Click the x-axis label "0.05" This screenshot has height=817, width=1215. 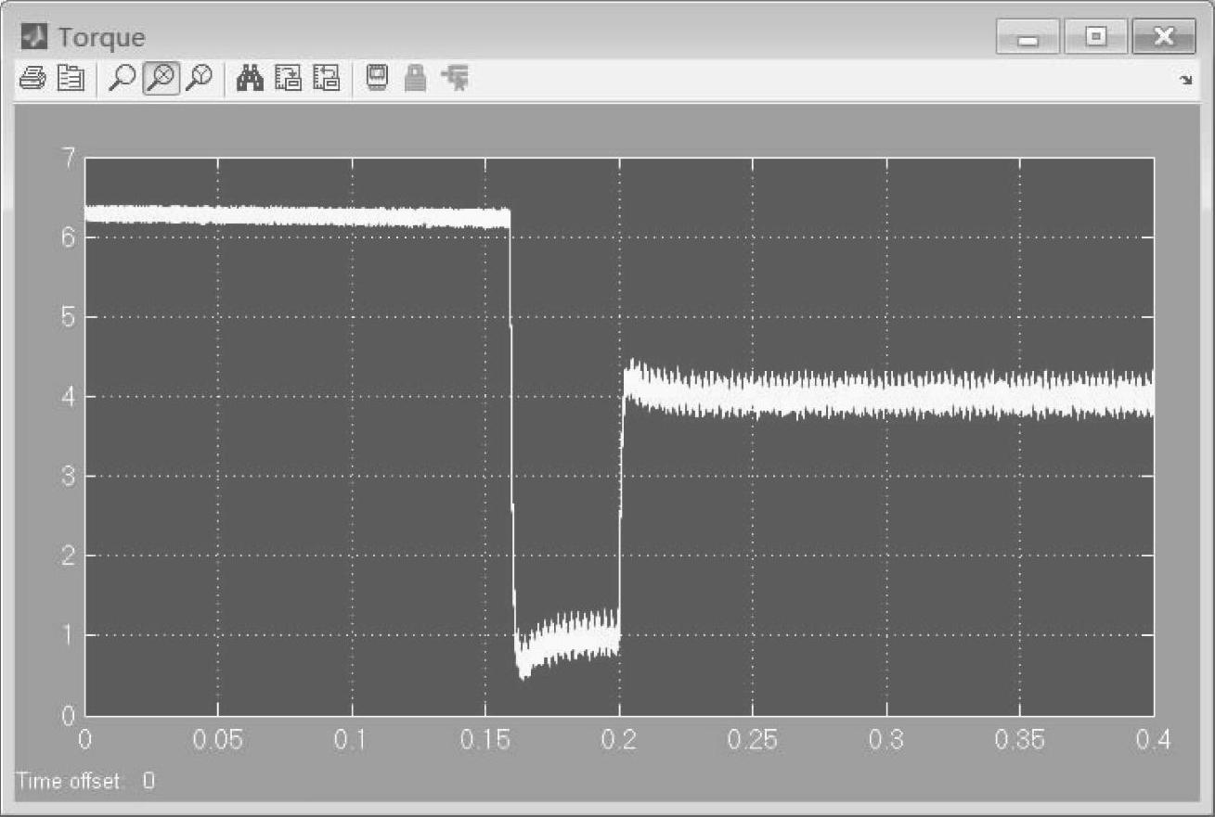(218, 740)
